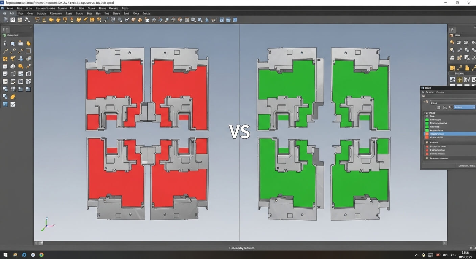Viewport: 476px width, 259px height.
Task: Switch to the first highlighted ribbon tab
Action: [12, 13]
